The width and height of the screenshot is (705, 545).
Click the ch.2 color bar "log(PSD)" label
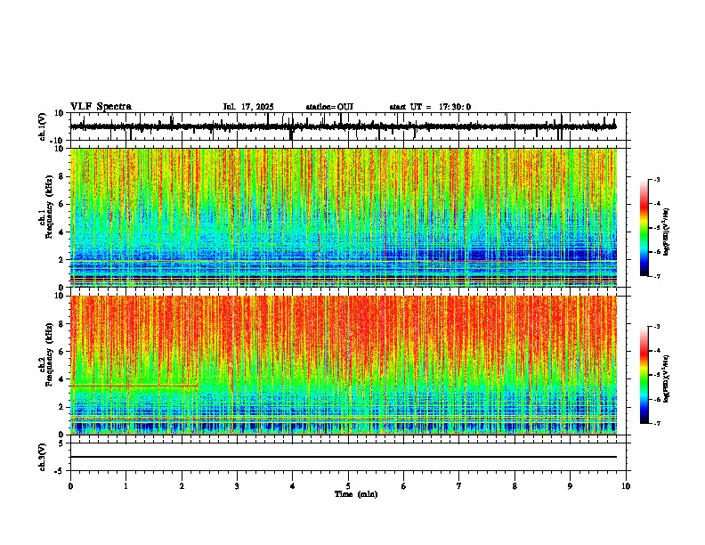tap(667, 378)
